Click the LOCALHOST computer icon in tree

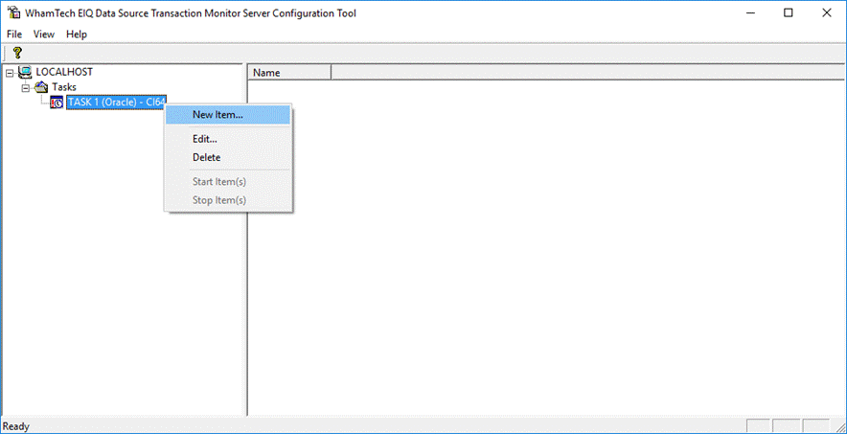point(25,72)
